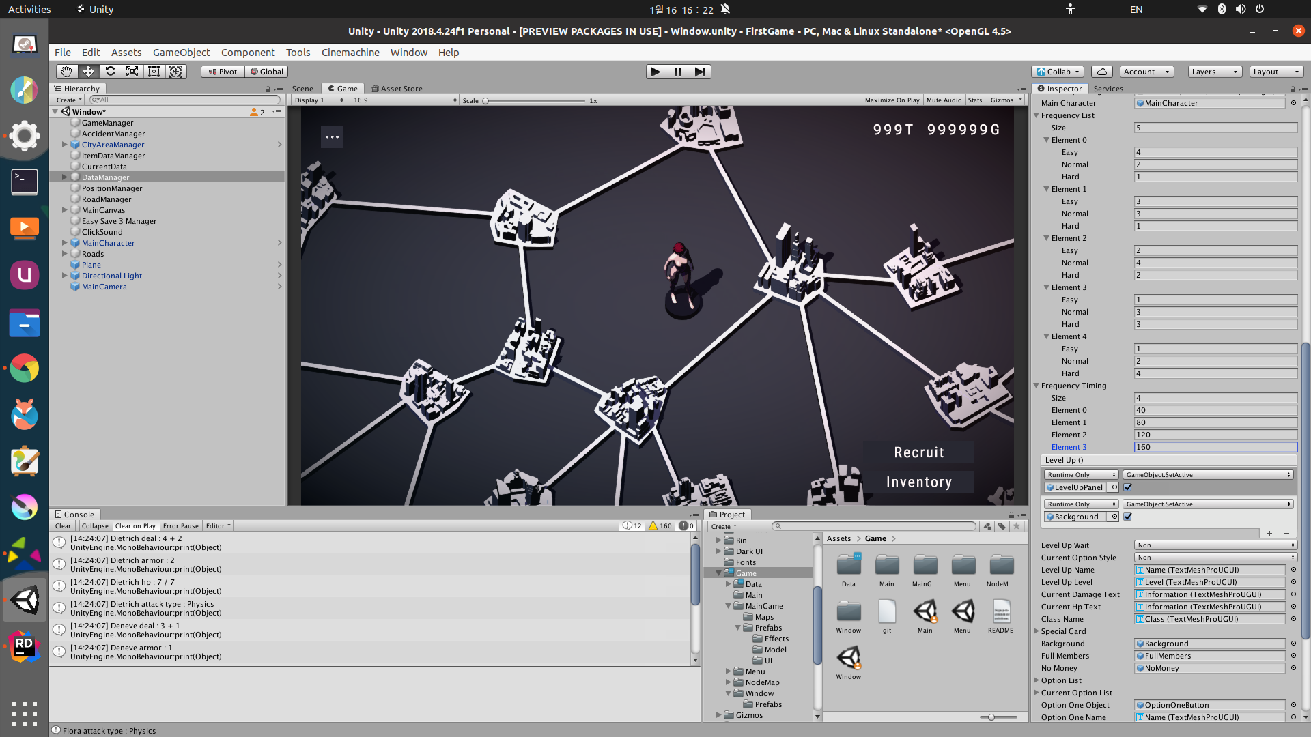The height and width of the screenshot is (737, 1311).
Task: Open the NodeM... folder in Assets
Action: click(x=1001, y=569)
